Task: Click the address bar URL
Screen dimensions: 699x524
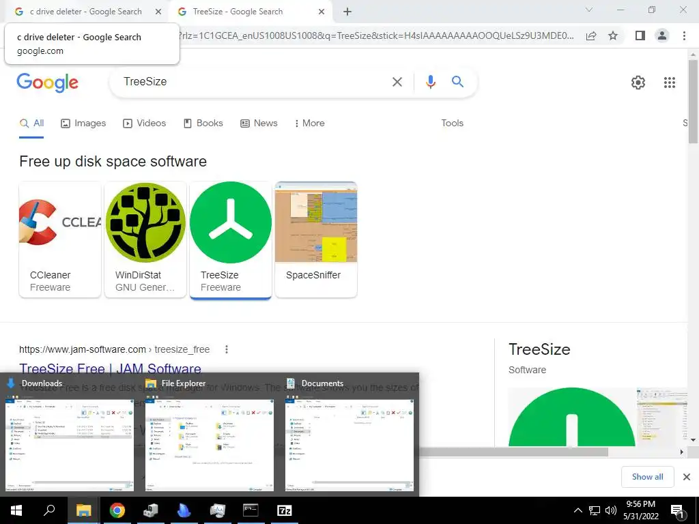Action: pyautogui.click(x=377, y=35)
